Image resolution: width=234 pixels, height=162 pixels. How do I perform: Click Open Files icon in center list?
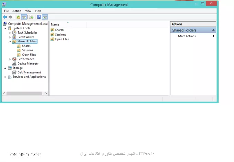point(52,39)
